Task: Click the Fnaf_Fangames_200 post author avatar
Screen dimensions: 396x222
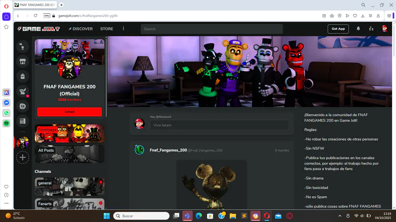Action: (139, 150)
